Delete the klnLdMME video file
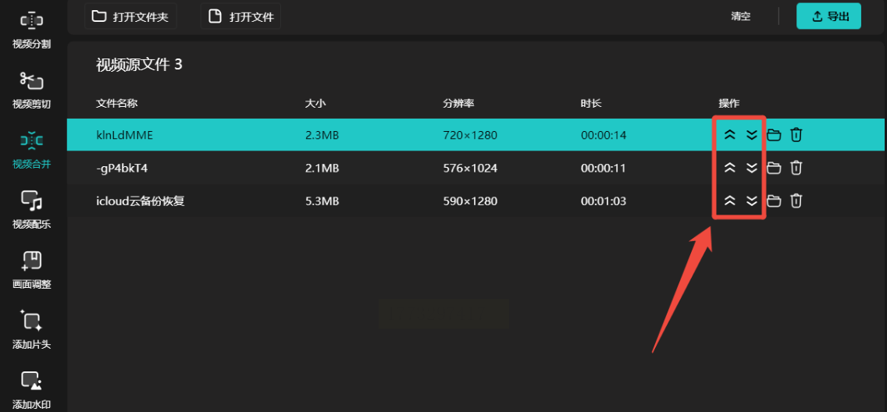Viewport: 887px width, 412px height. pyautogui.click(x=796, y=135)
